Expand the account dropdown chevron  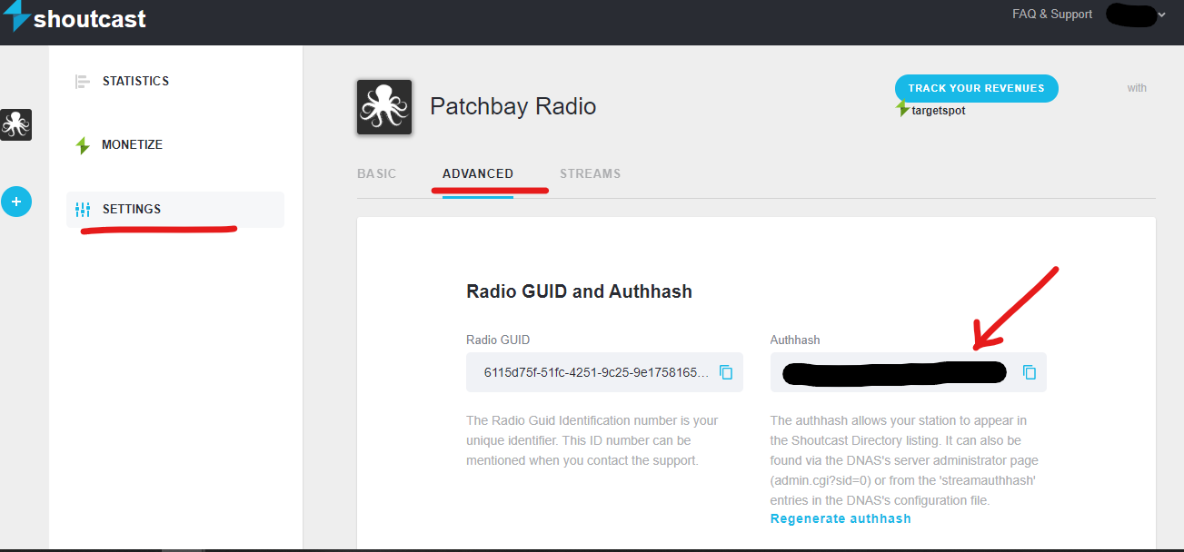point(1162,15)
